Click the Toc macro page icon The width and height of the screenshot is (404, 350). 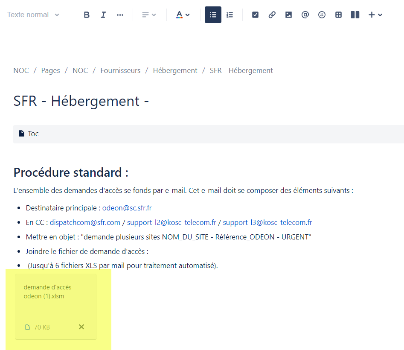point(21,134)
